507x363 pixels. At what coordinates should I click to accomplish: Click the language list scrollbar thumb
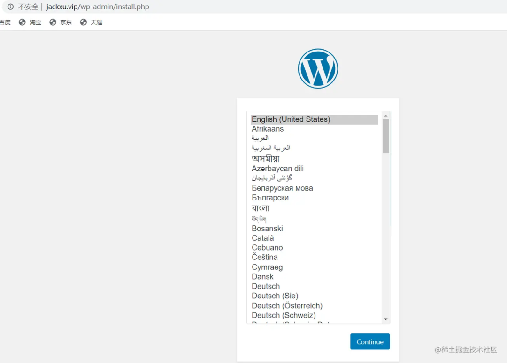click(x=386, y=136)
